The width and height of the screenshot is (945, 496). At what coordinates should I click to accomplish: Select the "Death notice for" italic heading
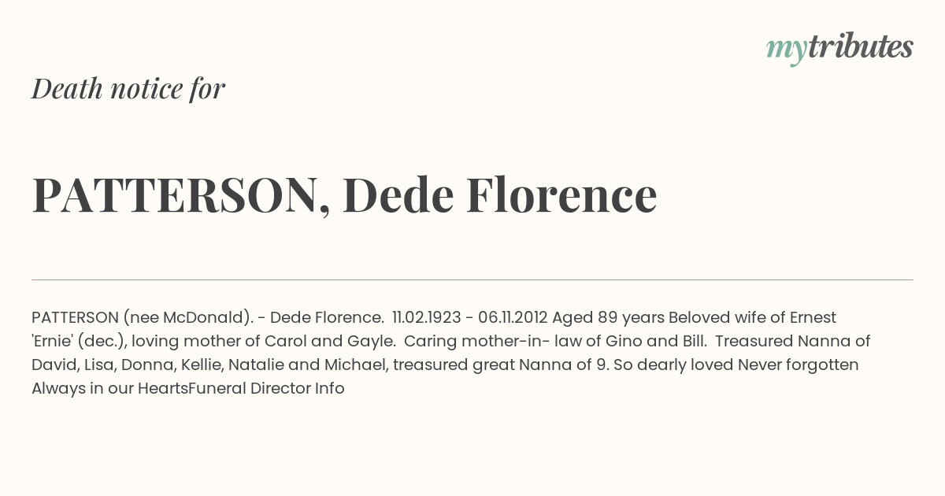(128, 89)
